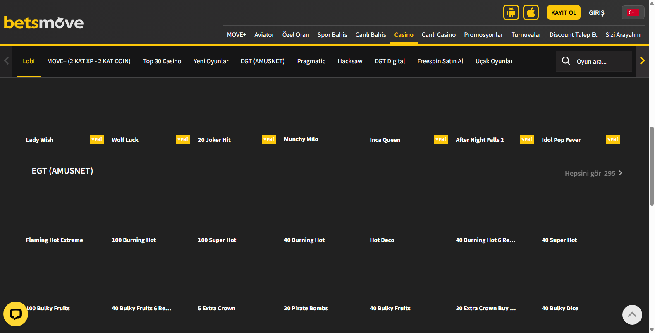Click Lady Wish game title
Viewport: 655px width, 333px height.
40,140
